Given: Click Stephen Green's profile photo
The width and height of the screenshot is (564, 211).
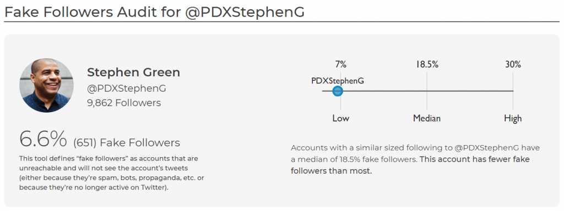Looking at the screenshot, I should coord(46,85).
